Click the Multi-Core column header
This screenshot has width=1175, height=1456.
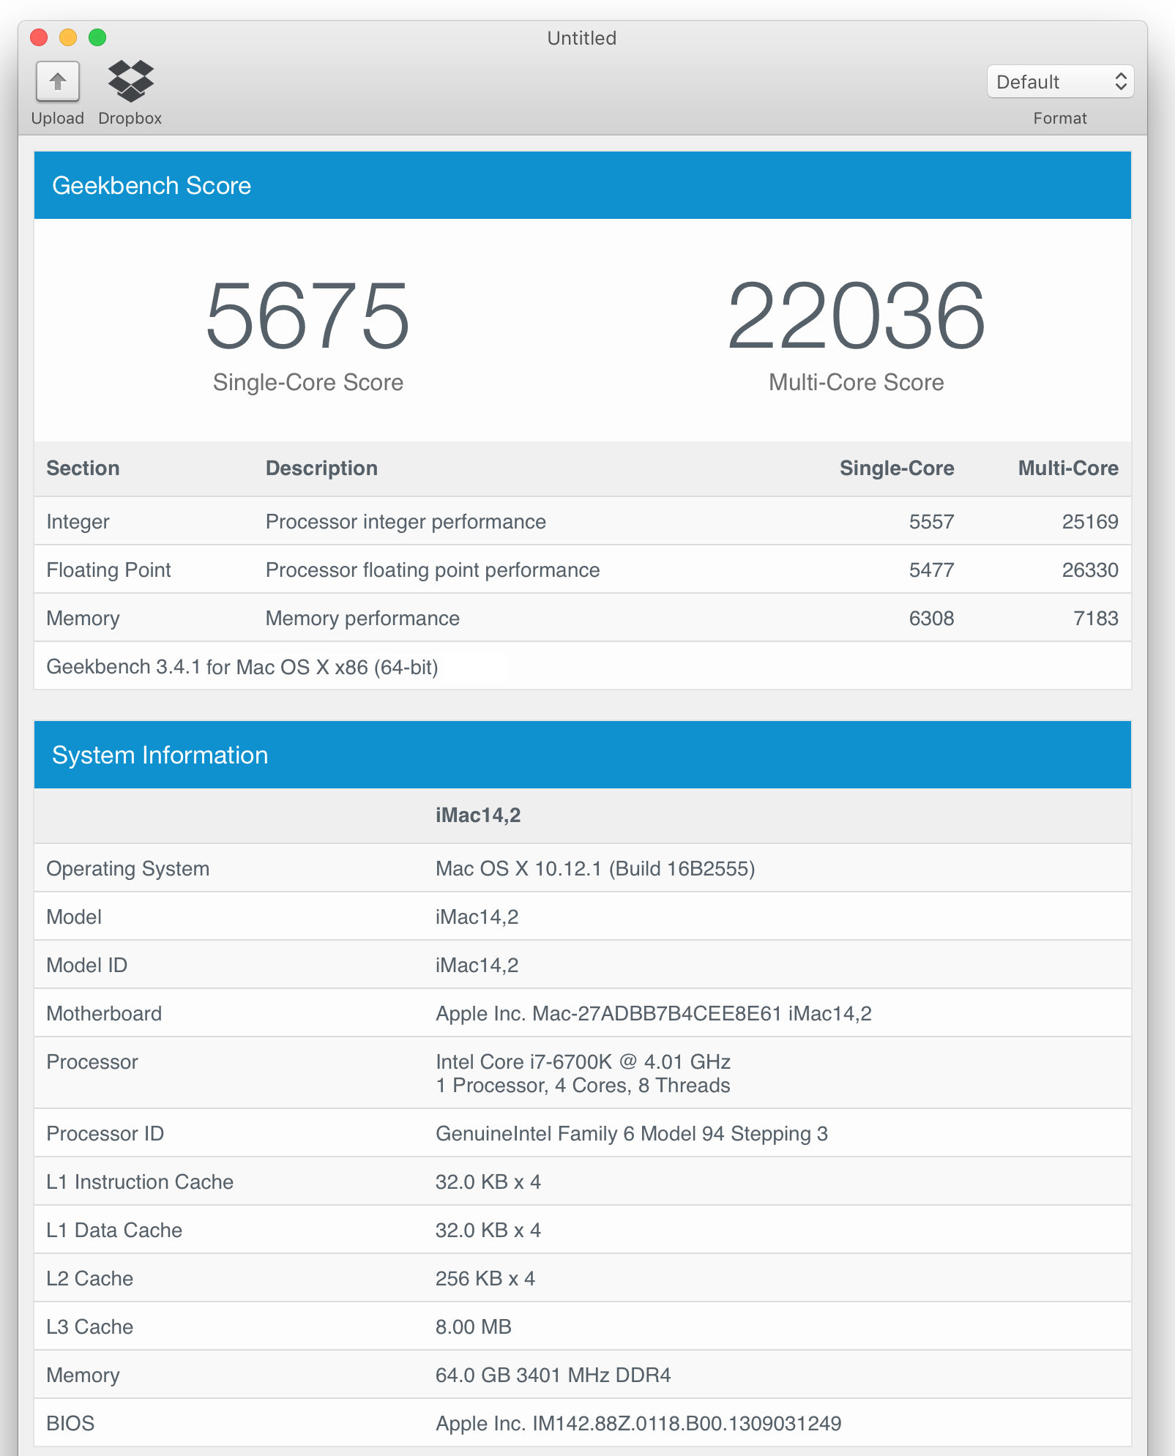click(1068, 468)
